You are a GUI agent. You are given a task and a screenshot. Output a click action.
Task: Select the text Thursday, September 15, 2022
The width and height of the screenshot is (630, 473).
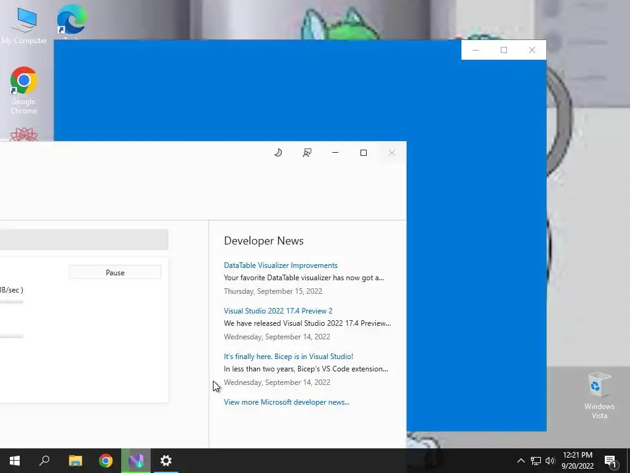273,291
